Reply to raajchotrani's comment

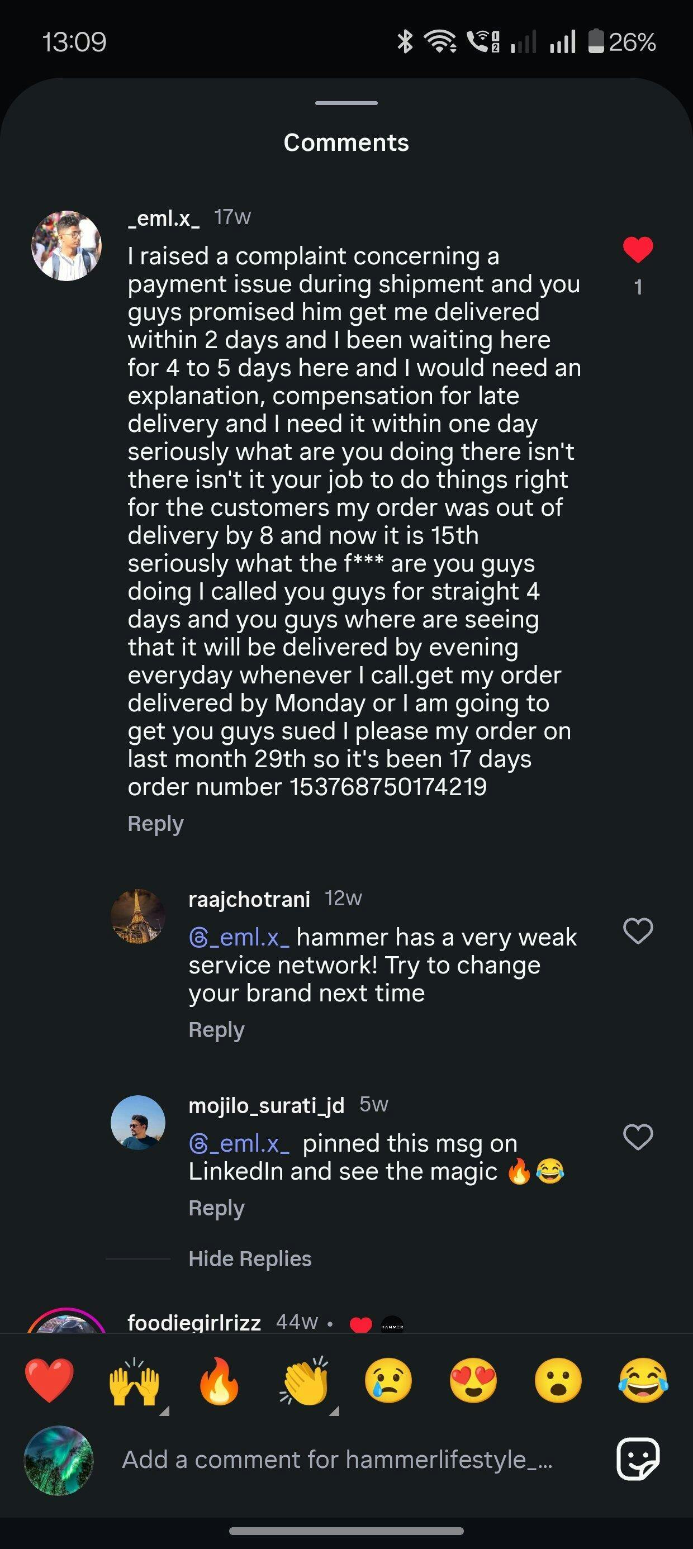point(217,1030)
